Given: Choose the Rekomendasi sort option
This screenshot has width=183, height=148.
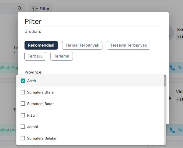Looking at the screenshot, I should [41, 45].
